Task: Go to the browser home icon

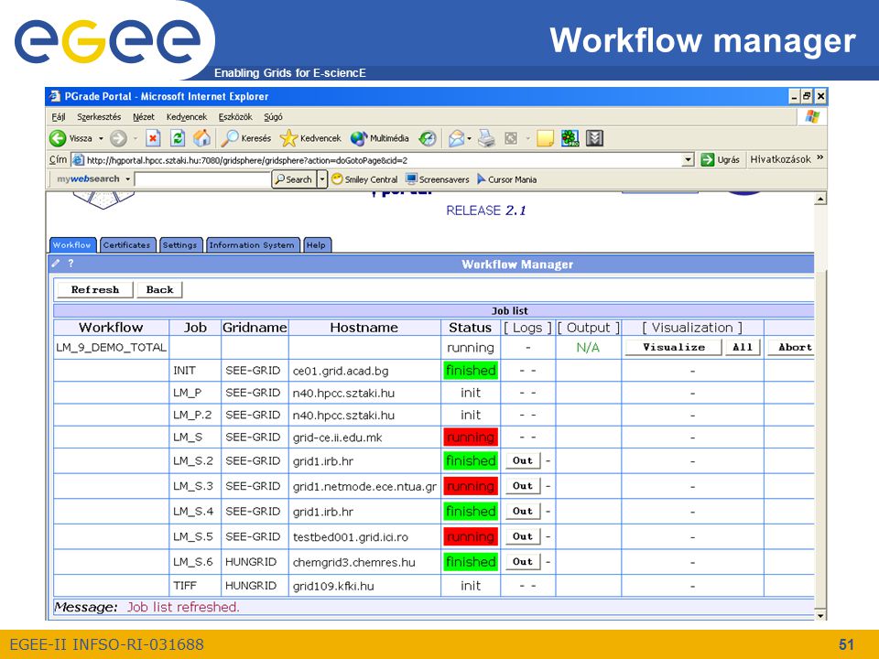Action: [201, 138]
